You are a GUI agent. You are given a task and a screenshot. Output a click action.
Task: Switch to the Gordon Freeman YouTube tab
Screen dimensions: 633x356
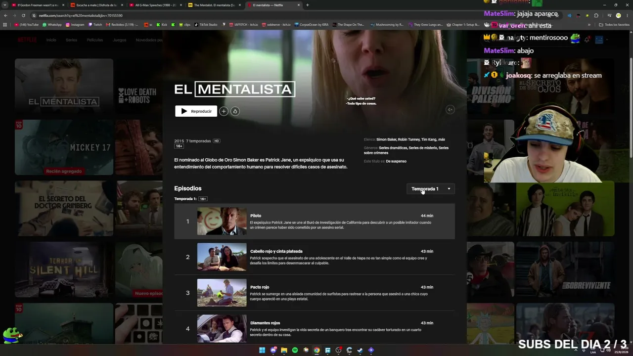[x=38, y=5]
